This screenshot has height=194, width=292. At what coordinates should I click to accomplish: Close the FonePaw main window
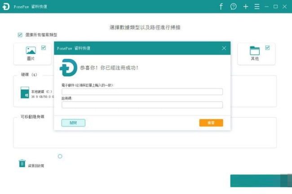284,7
